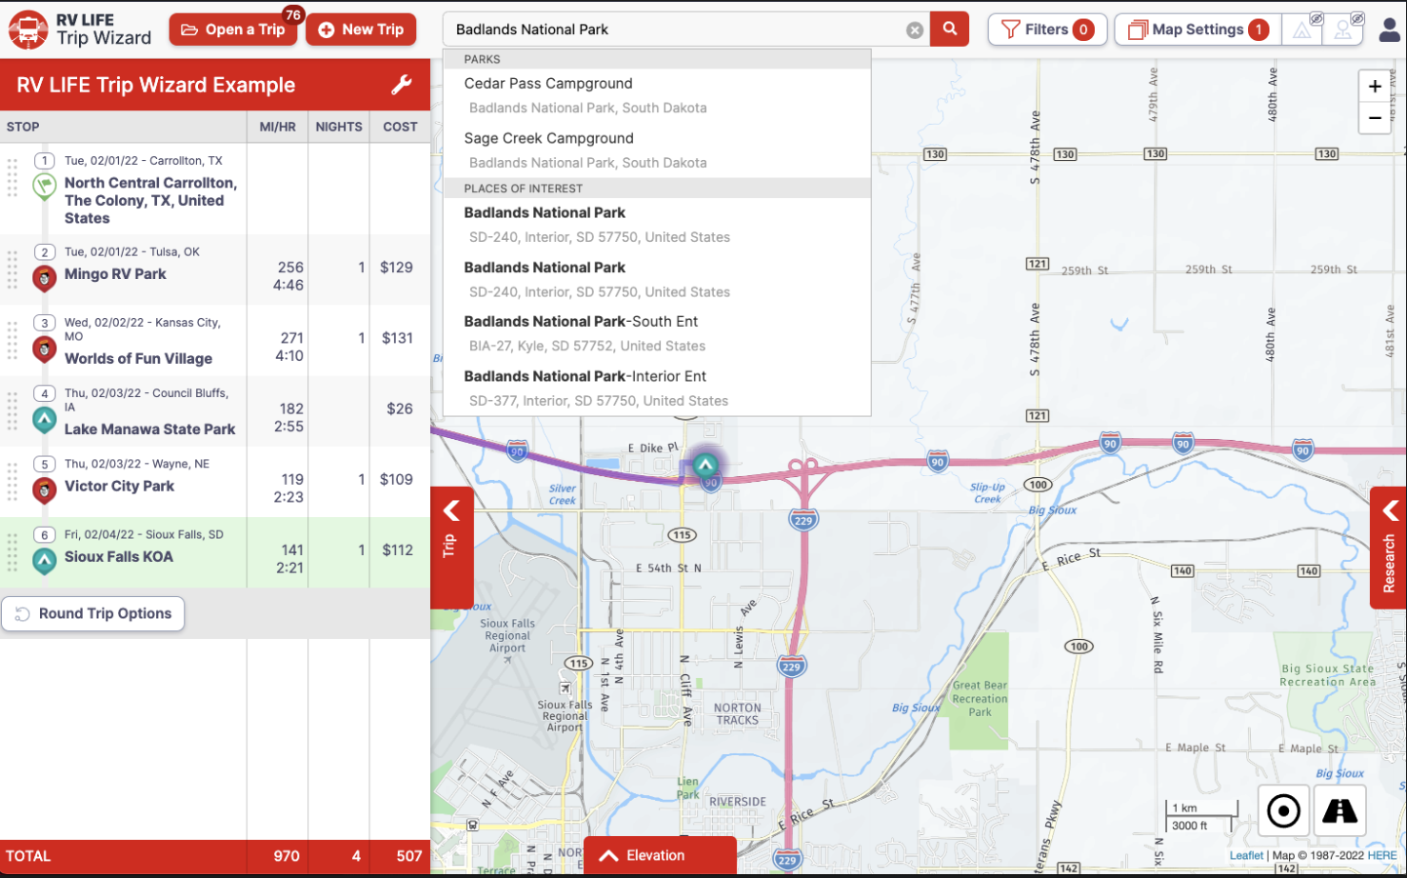
Task: Click the Open a Trip button
Action: 233,30
